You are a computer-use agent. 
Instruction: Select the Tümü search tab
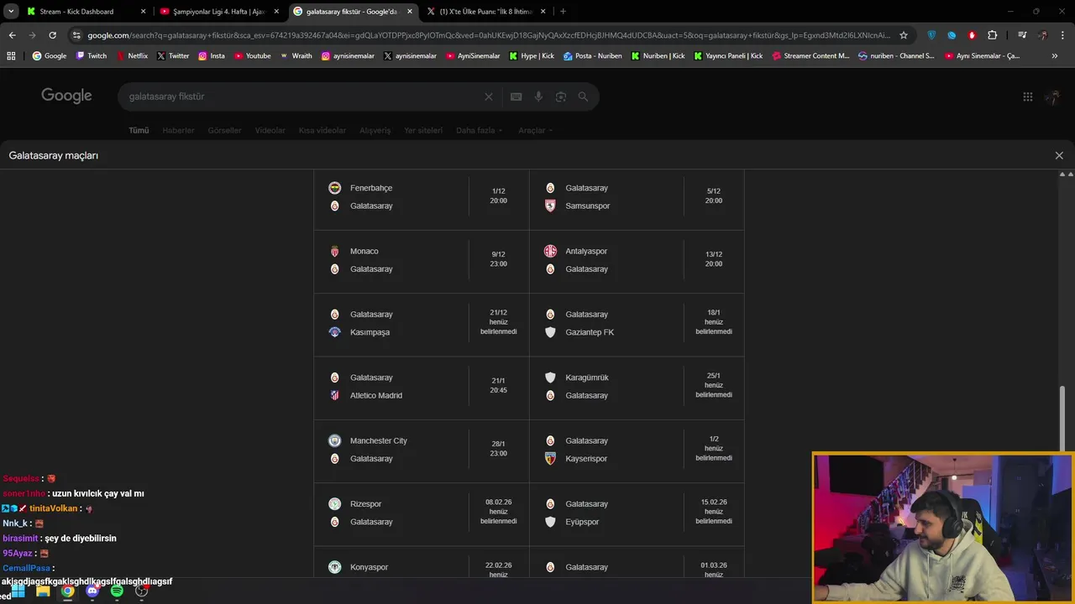(139, 130)
